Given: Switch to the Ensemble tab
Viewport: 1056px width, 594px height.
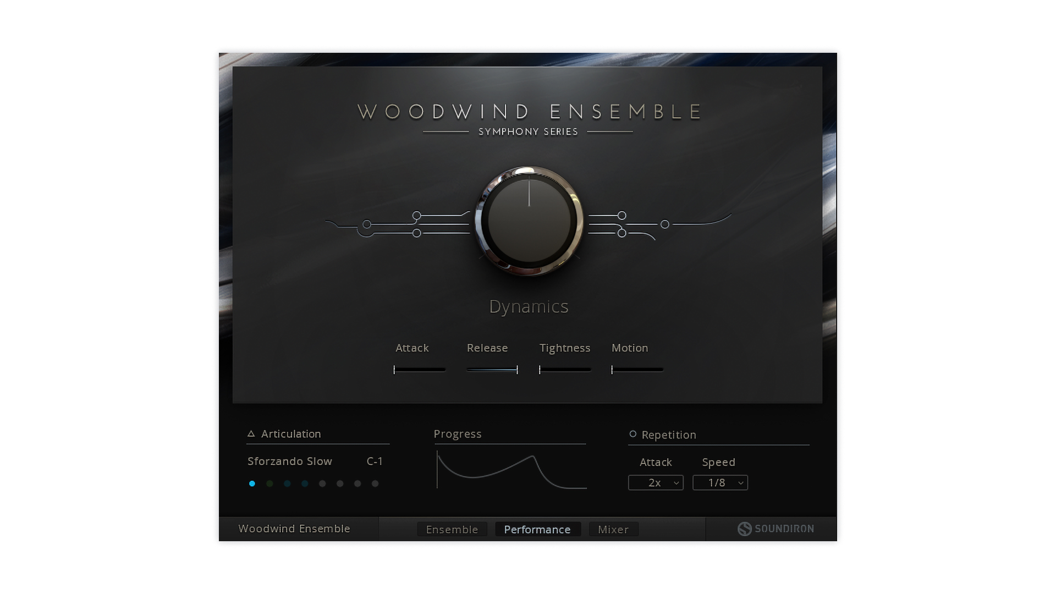Looking at the screenshot, I should tap(452, 530).
